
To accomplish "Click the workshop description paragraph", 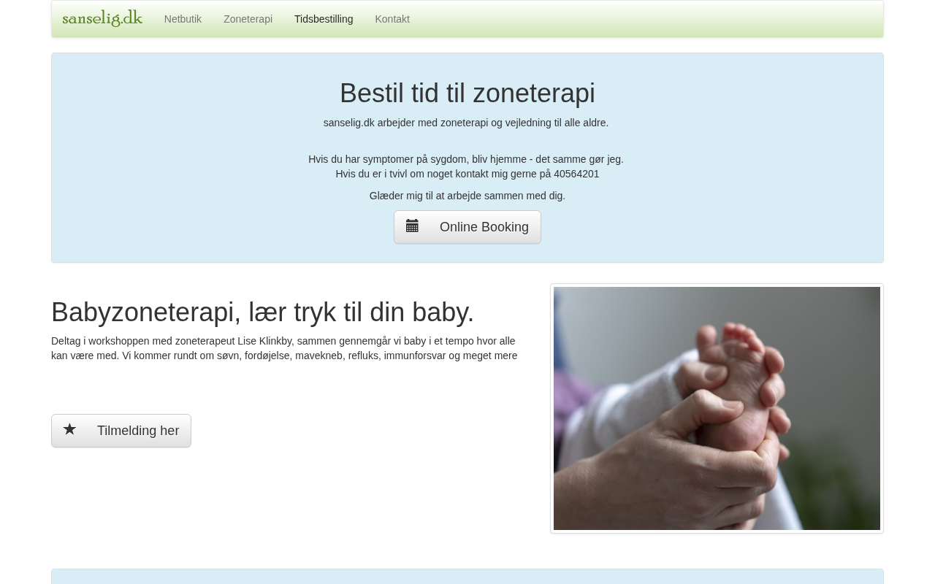I will pyautogui.click(x=284, y=348).
